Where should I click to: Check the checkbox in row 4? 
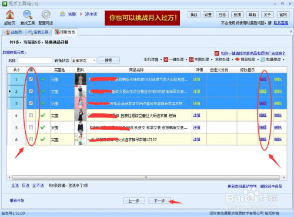coord(31,115)
